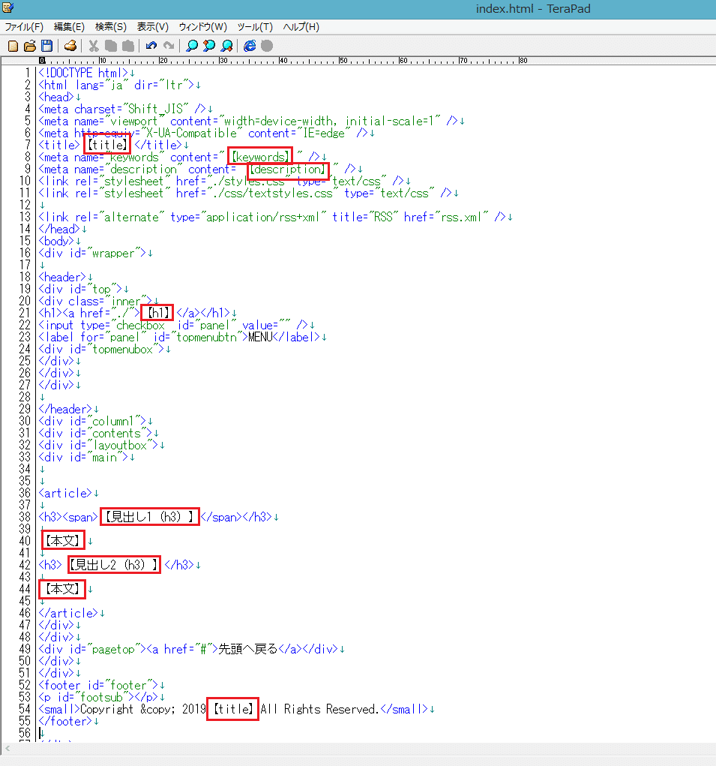Click the footsub paragraph on line 53
The width and height of the screenshot is (716, 766).
click(x=98, y=697)
